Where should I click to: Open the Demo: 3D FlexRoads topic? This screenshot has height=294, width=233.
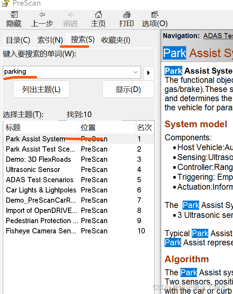coord(38,159)
